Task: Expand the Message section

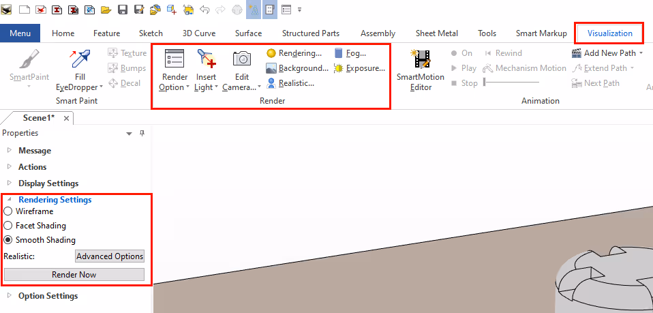Action: (9, 151)
